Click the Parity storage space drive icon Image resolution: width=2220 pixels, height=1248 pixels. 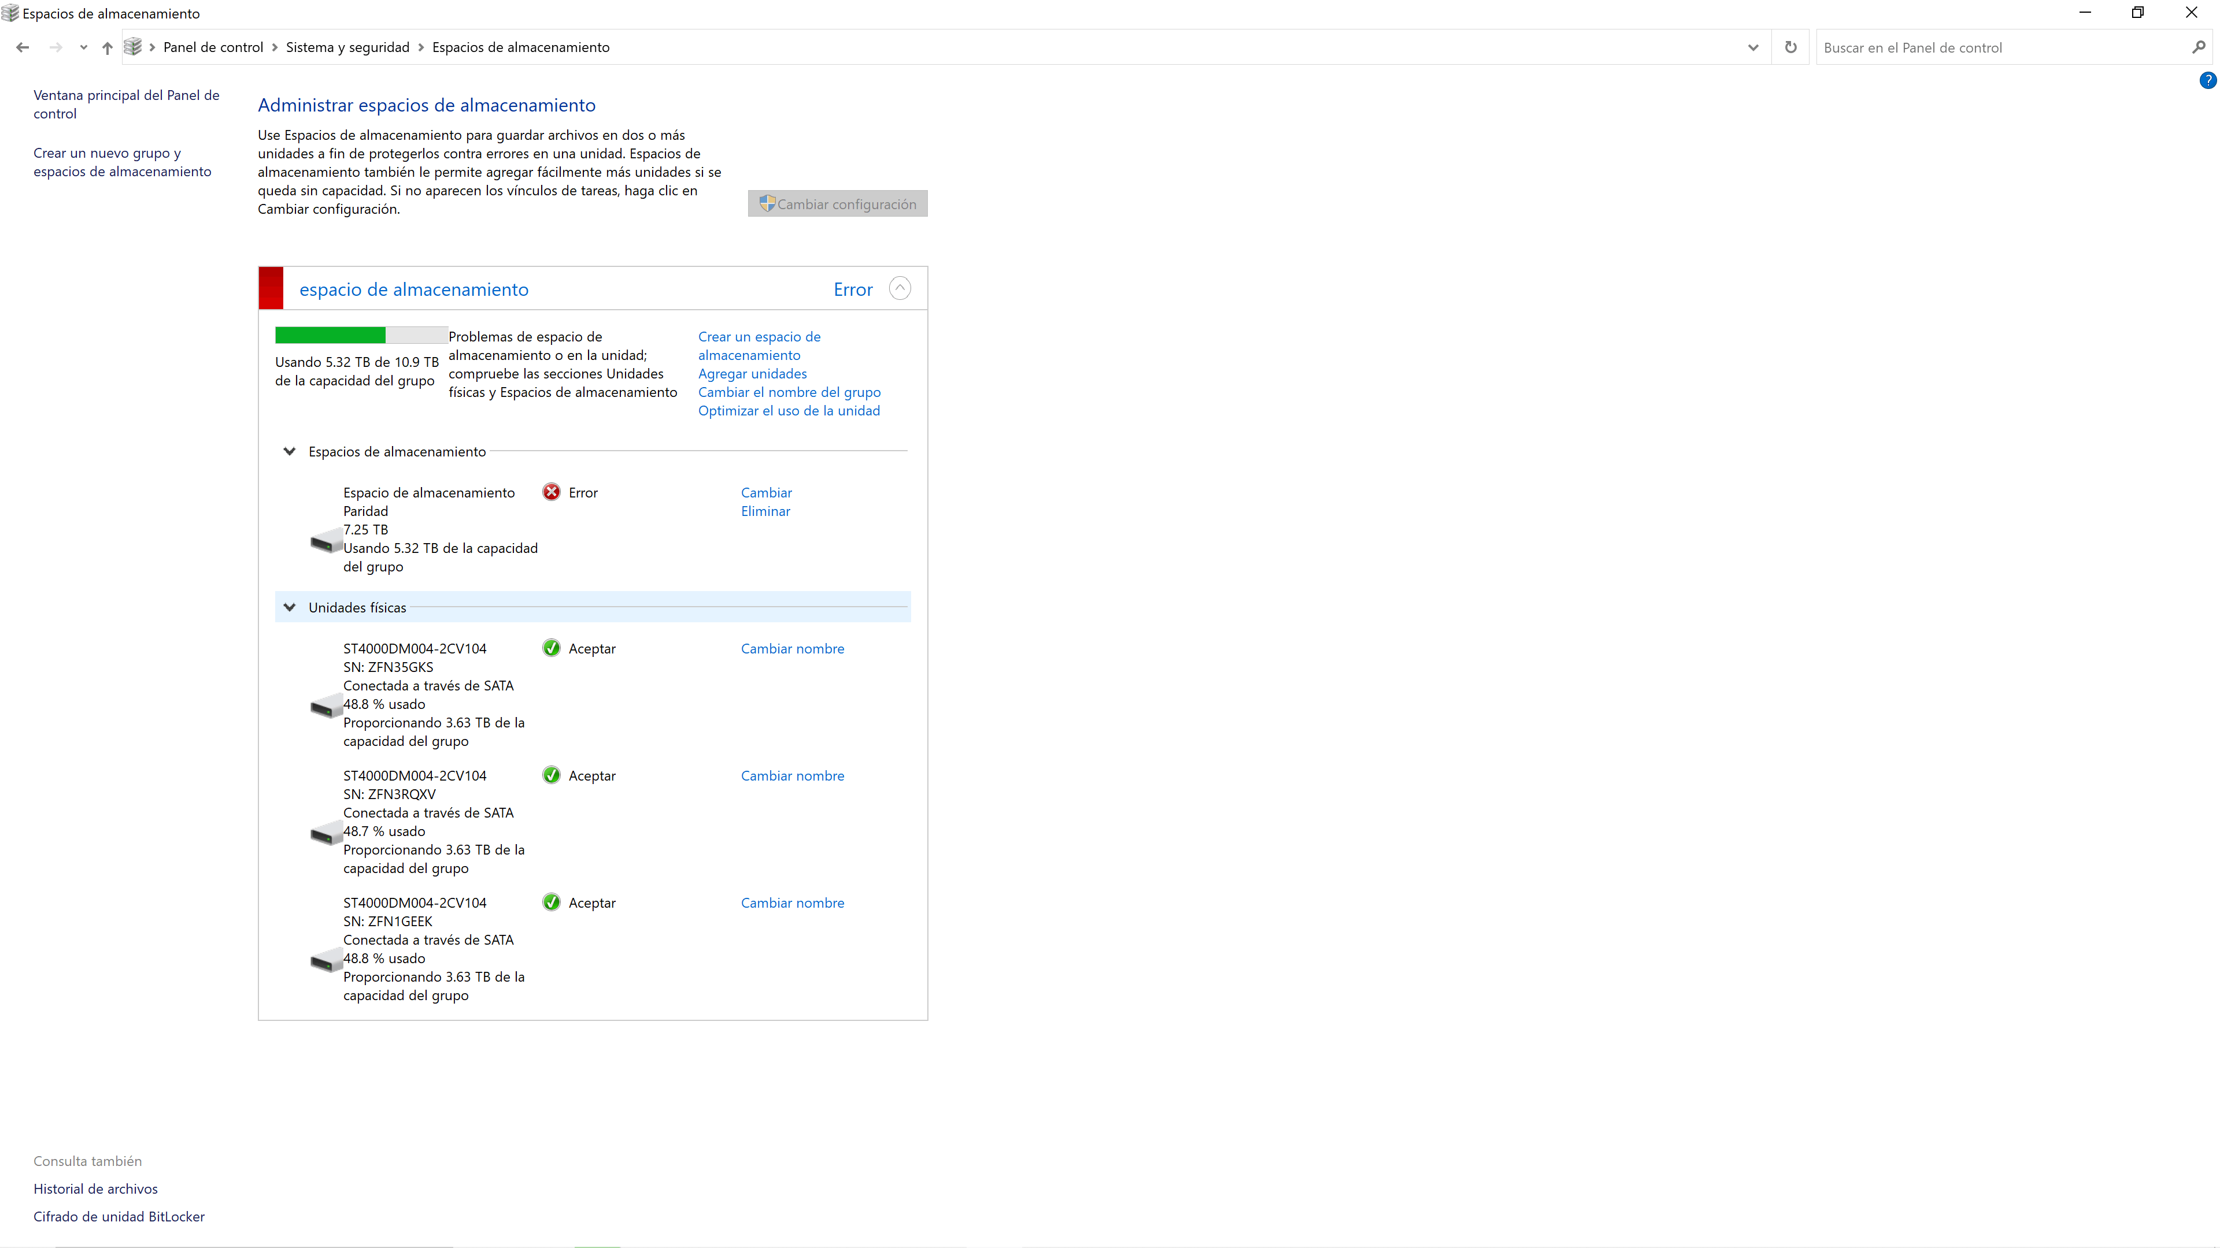[x=327, y=541]
